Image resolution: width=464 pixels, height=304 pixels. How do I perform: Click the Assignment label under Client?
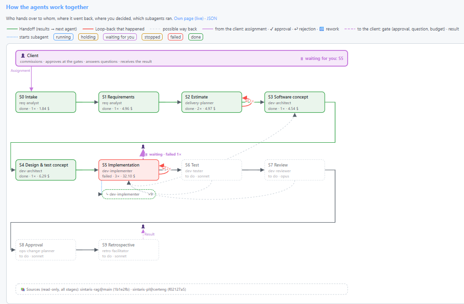pyautogui.click(x=20, y=70)
